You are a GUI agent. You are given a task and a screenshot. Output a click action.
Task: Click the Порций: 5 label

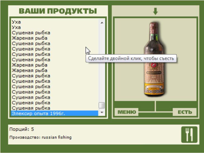click(22, 129)
